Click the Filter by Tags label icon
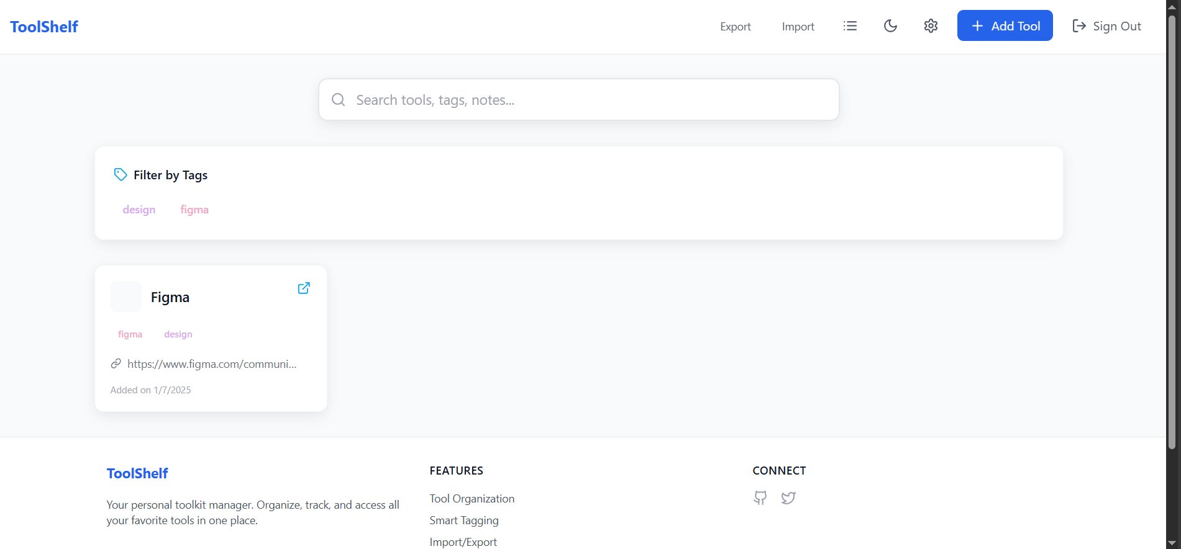1181x549 pixels. [121, 175]
